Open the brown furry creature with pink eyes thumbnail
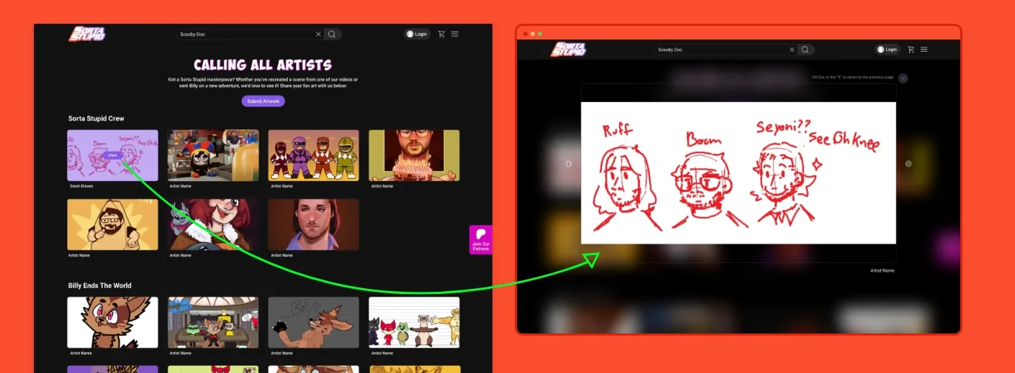Screen dimensions: 1015x373 click(x=112, y=323)
